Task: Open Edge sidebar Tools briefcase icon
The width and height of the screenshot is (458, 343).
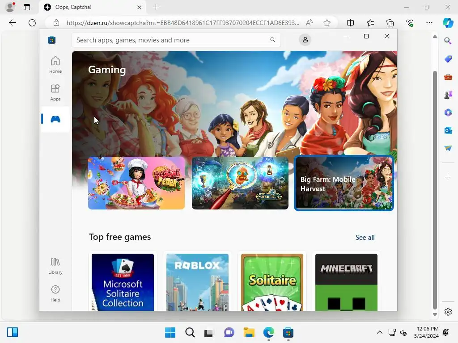Action: (x=448, y=77)
